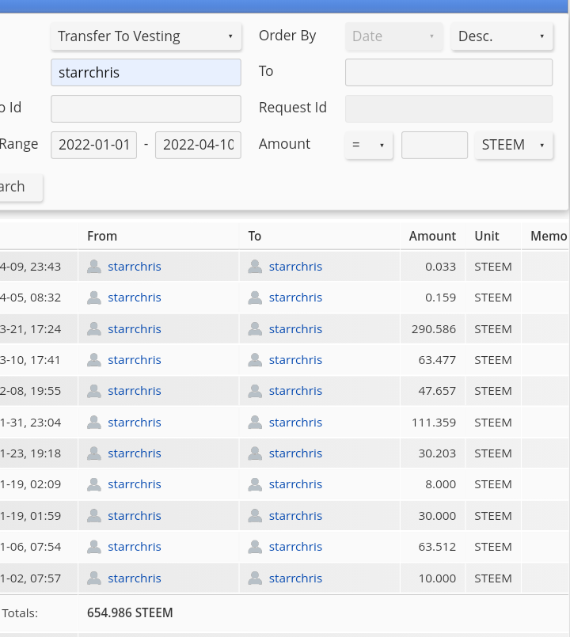Screen dimensions: 570x637
Task: Click To user avatar icon in 47.657 row
Action: coord(255,391)
